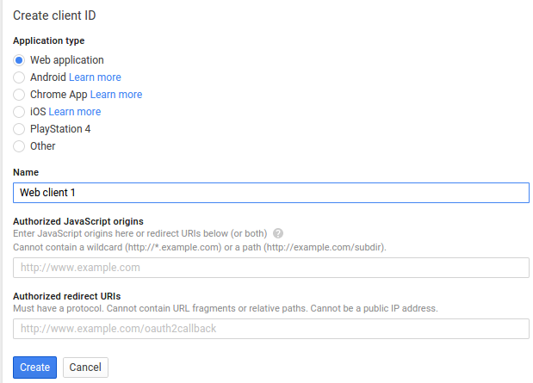Image resolution: width=533 pixels, height=383 pixels.
Task: Select the Web application radio button
Action: pyautogui.click(x=19, y=60)
